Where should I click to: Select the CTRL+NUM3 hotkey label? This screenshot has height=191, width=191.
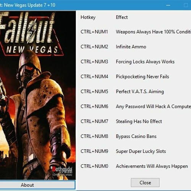94,62
